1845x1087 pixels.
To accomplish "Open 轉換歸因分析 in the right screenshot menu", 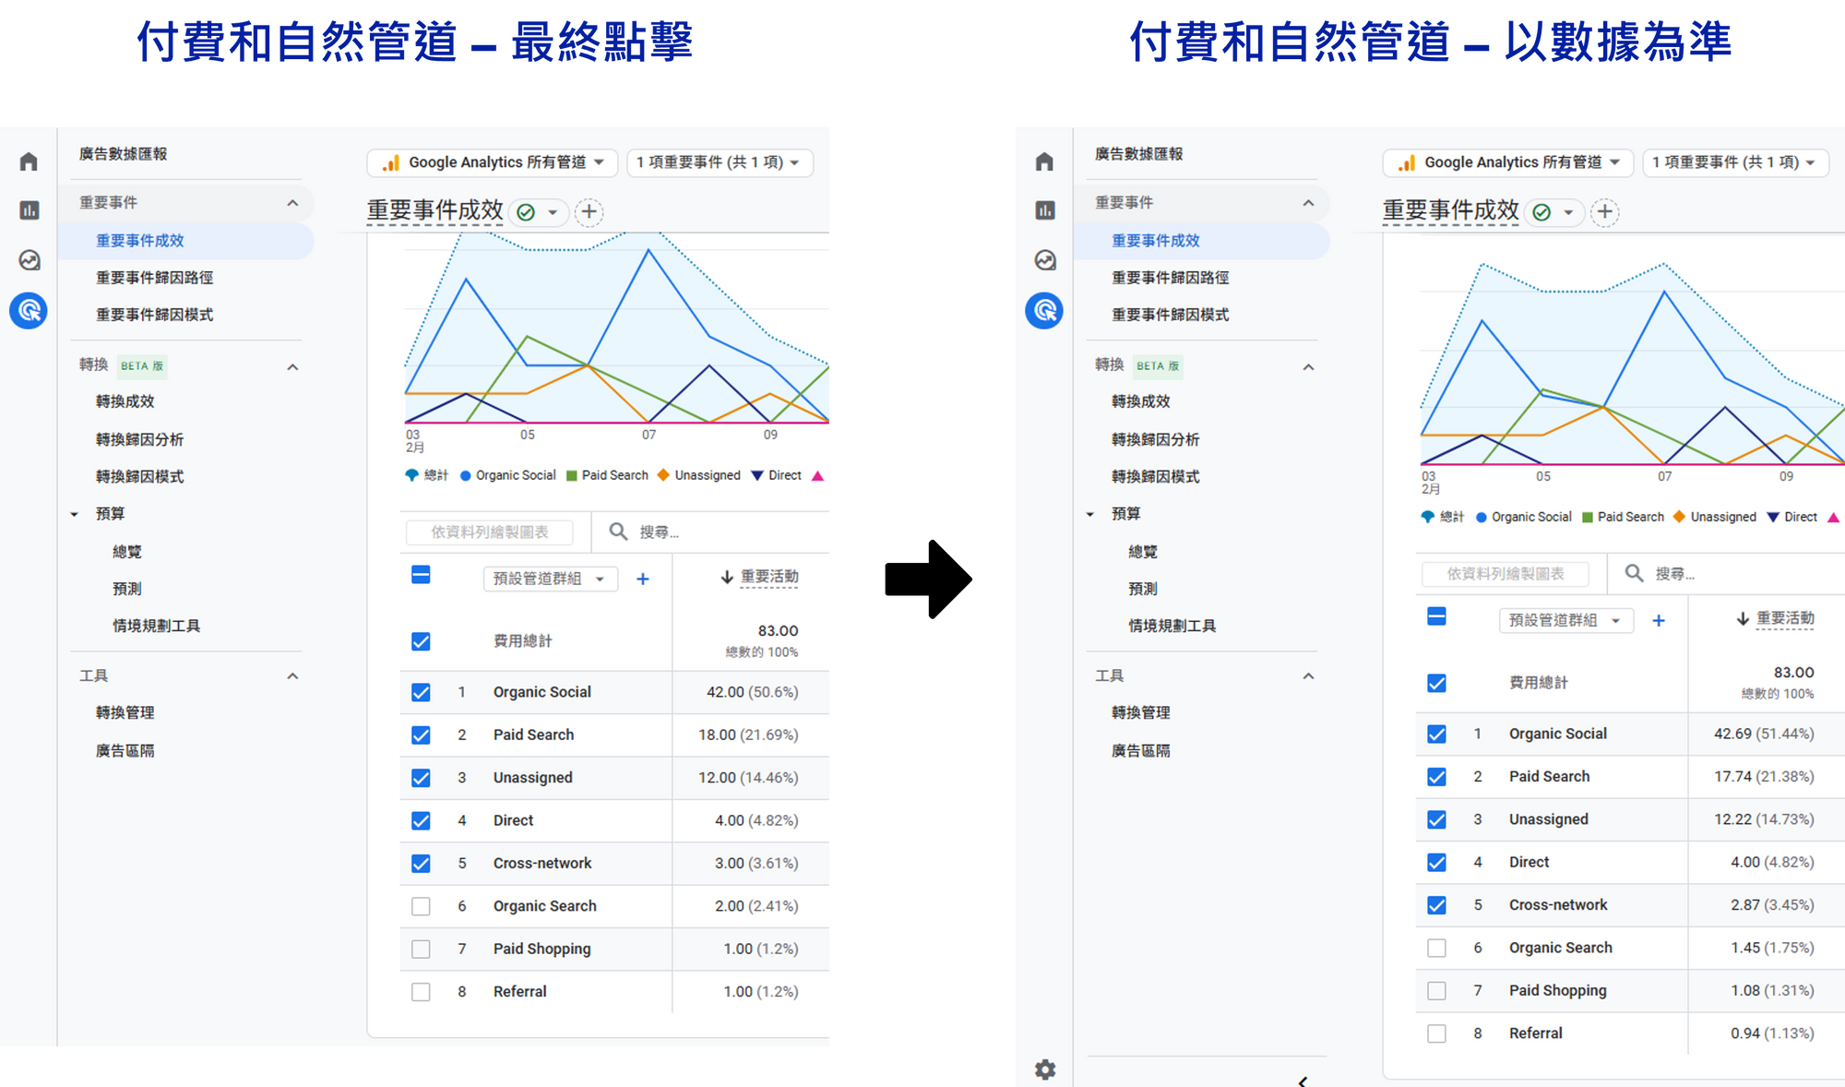I will coord(1155,439).
